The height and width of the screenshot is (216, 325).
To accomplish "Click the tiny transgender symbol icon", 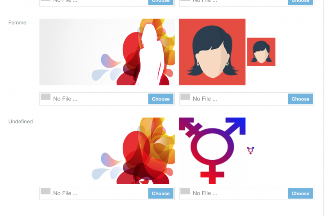I will coord(251,151).
